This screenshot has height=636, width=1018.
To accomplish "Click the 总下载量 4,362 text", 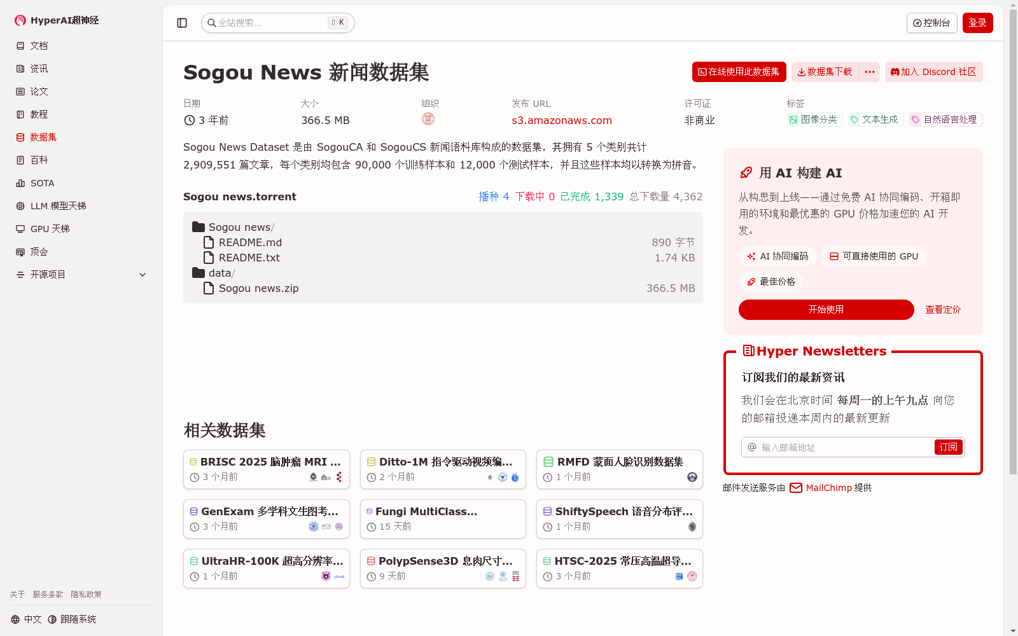I will point(666,197).
